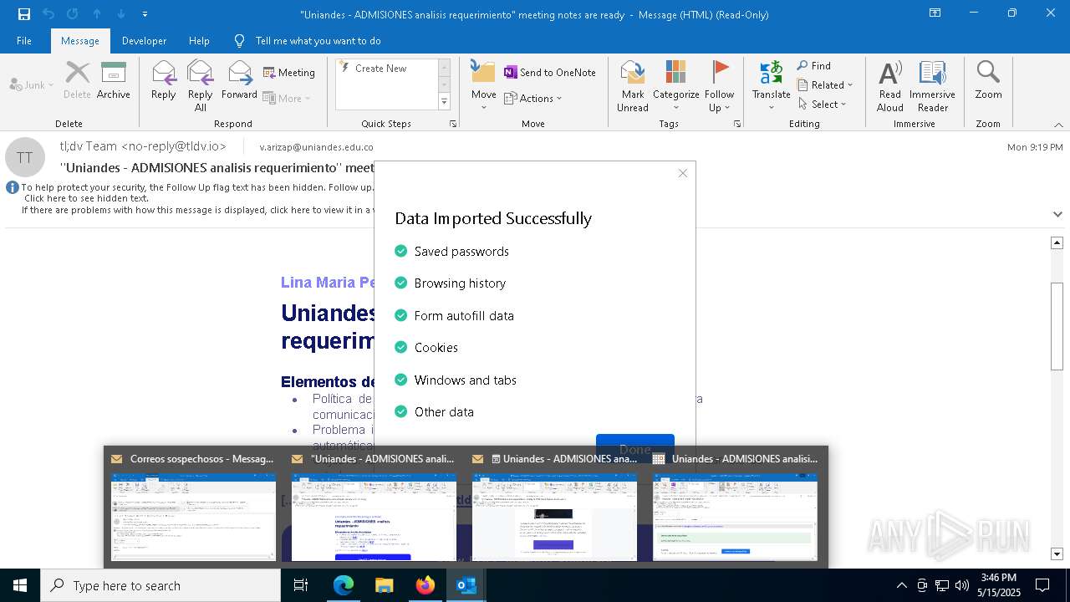Save the message with the floppy disk icon
Screen dimensions: 1070x602
coord(23,13)
